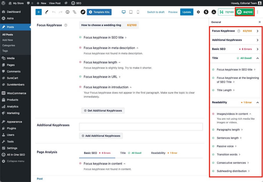Open the 72/100 headline score button
Viewport: 263px width, 182px height.
click(226, 12)
